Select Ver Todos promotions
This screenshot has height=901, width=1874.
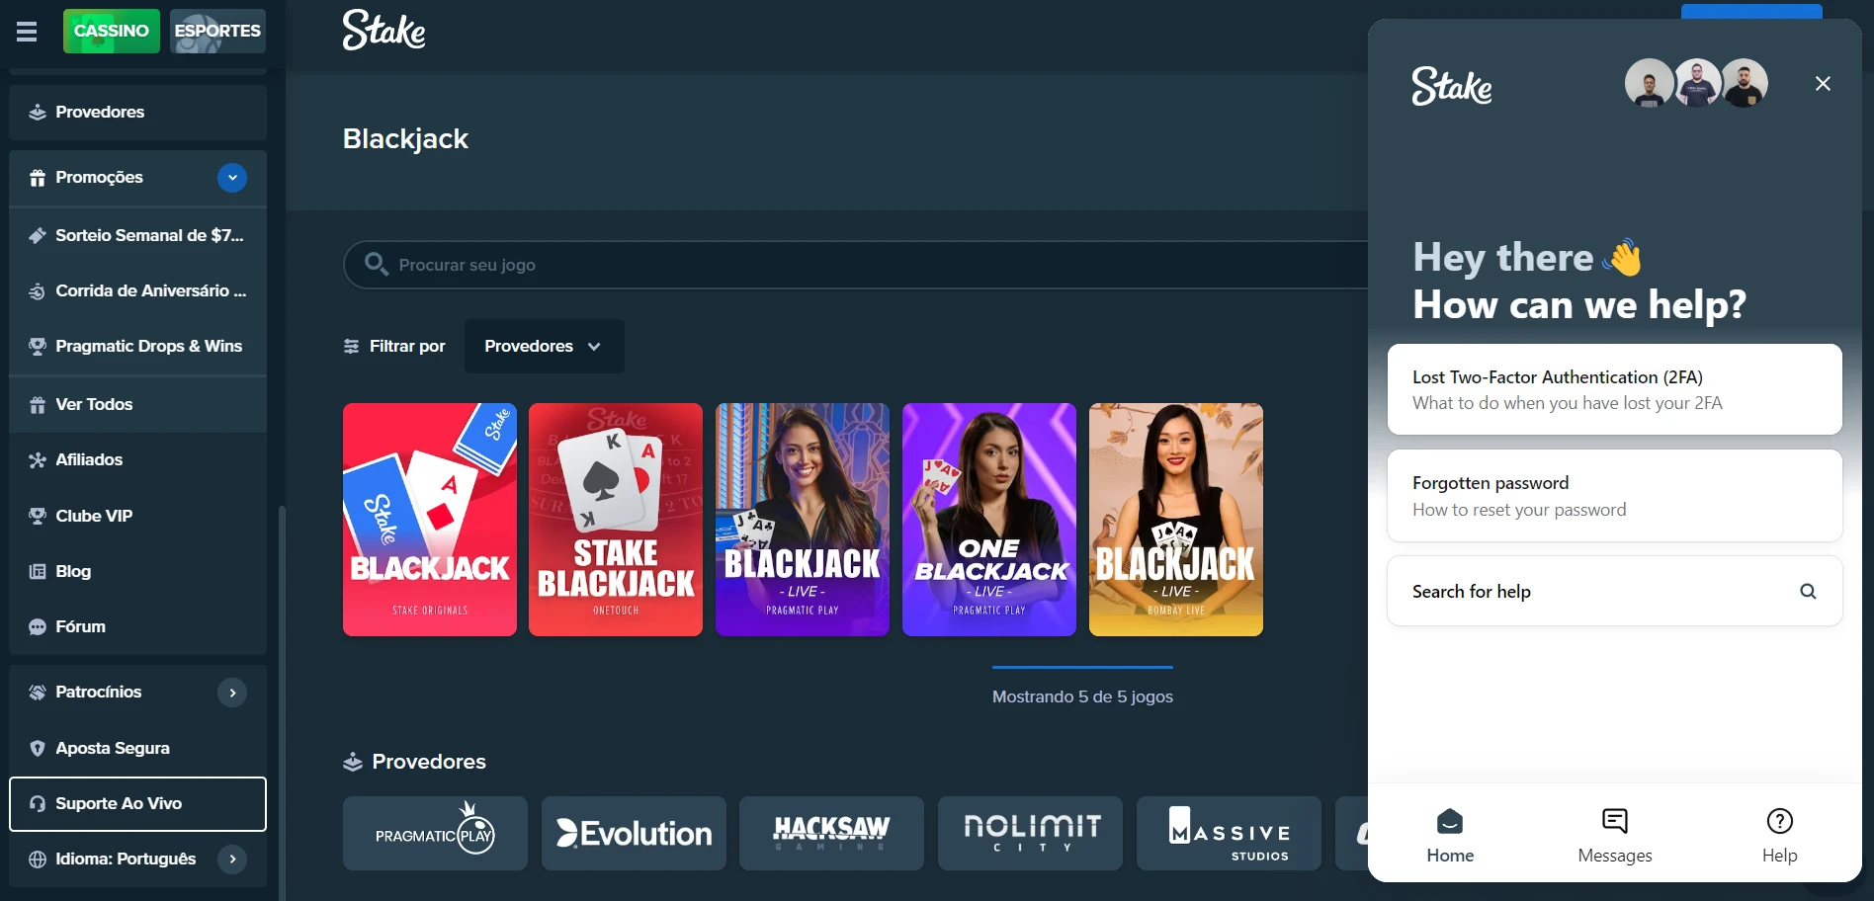click(137, 404)
